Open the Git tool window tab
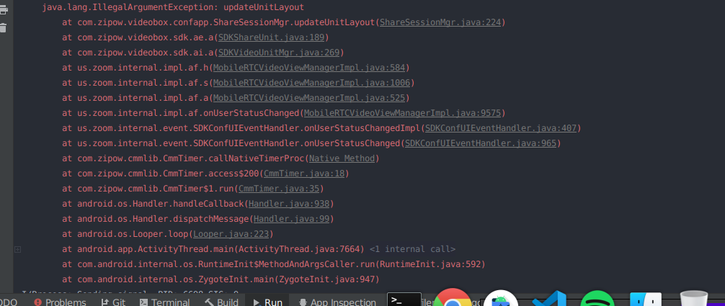Screen dimensions: 725x306 [x=113, y=302]
